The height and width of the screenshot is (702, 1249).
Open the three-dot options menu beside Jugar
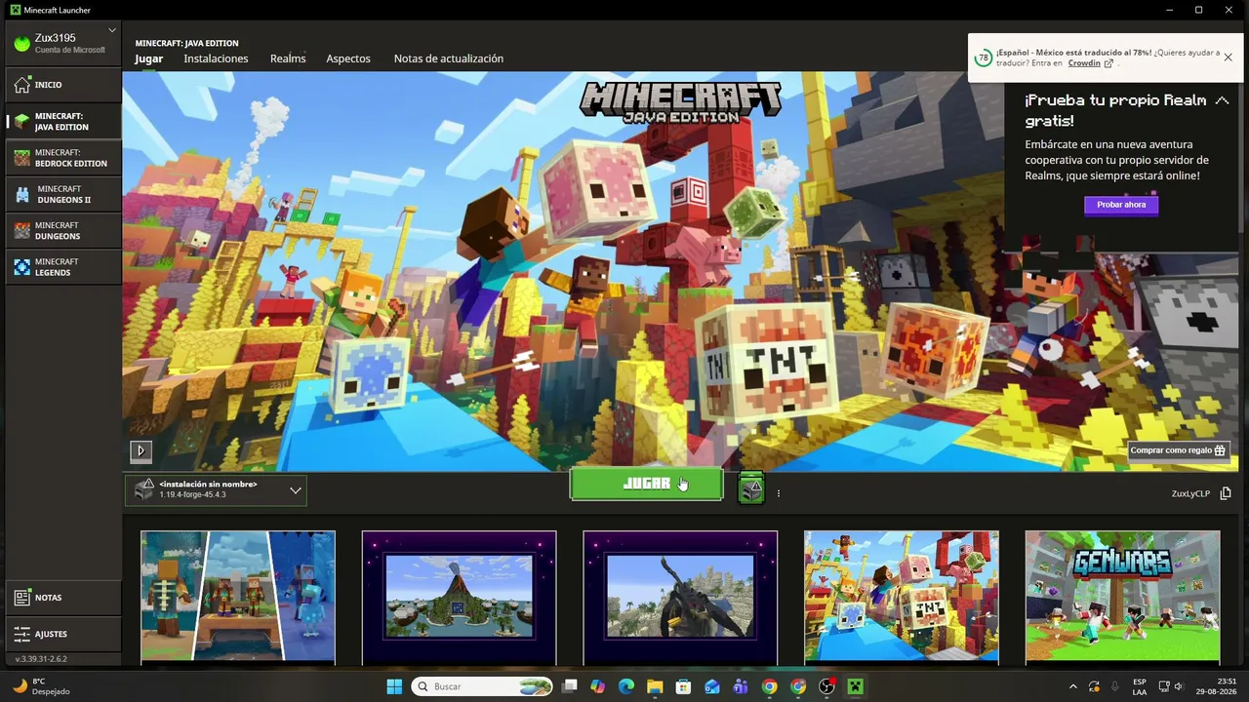(x=778, y=493)
